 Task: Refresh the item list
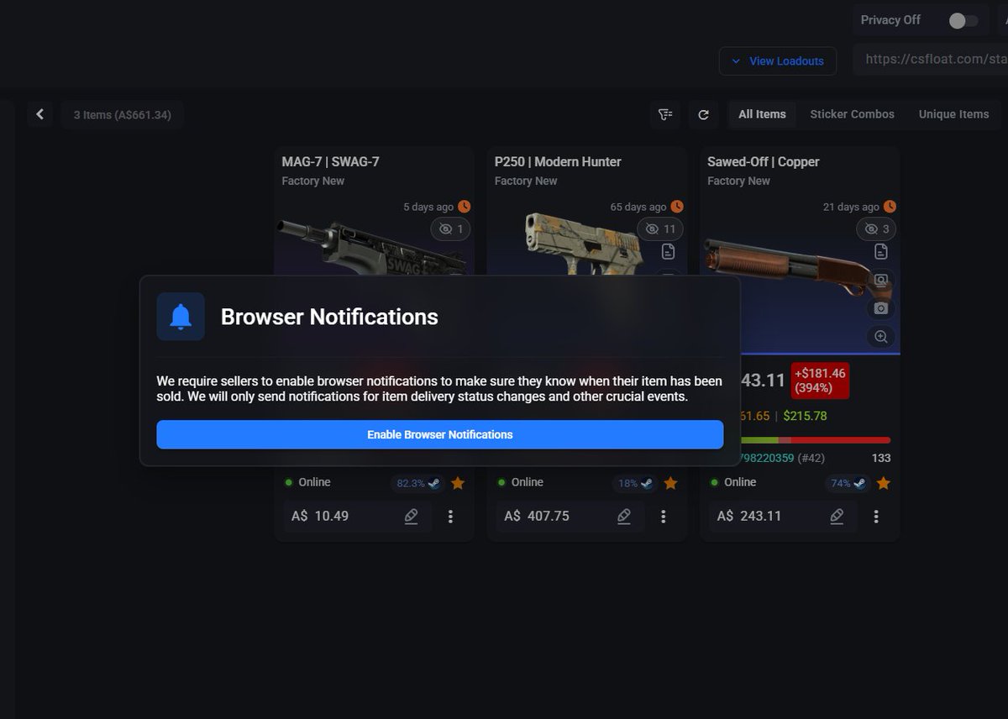point(704,114)
